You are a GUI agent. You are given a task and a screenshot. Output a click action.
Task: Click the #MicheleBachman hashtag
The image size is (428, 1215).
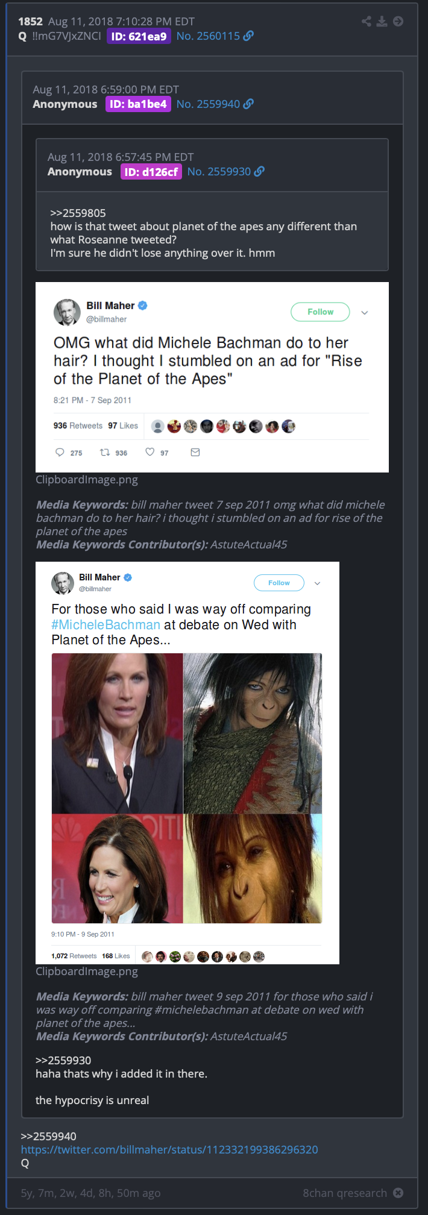(x=106, y=625)
